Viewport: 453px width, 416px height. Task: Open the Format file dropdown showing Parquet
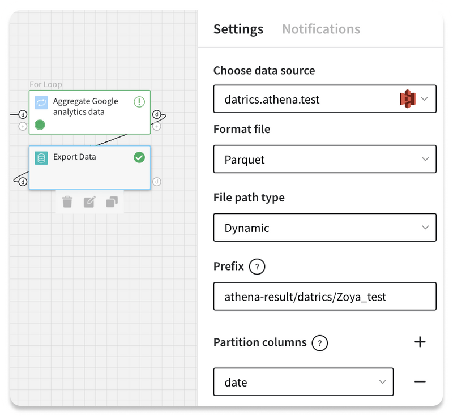324,160
